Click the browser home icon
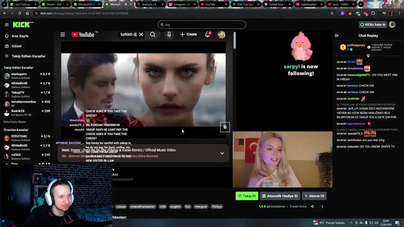Viewport: 404px width, 227px height. [x=27, y=13]
